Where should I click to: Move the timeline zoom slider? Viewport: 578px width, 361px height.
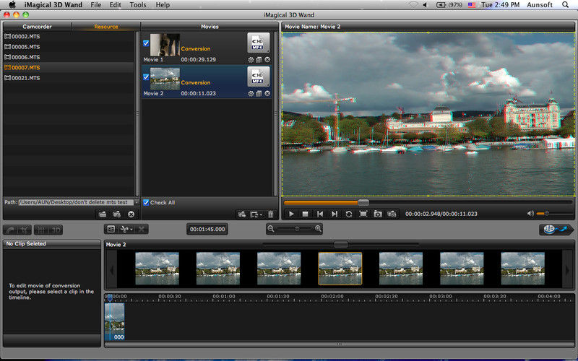click(297, 229)
